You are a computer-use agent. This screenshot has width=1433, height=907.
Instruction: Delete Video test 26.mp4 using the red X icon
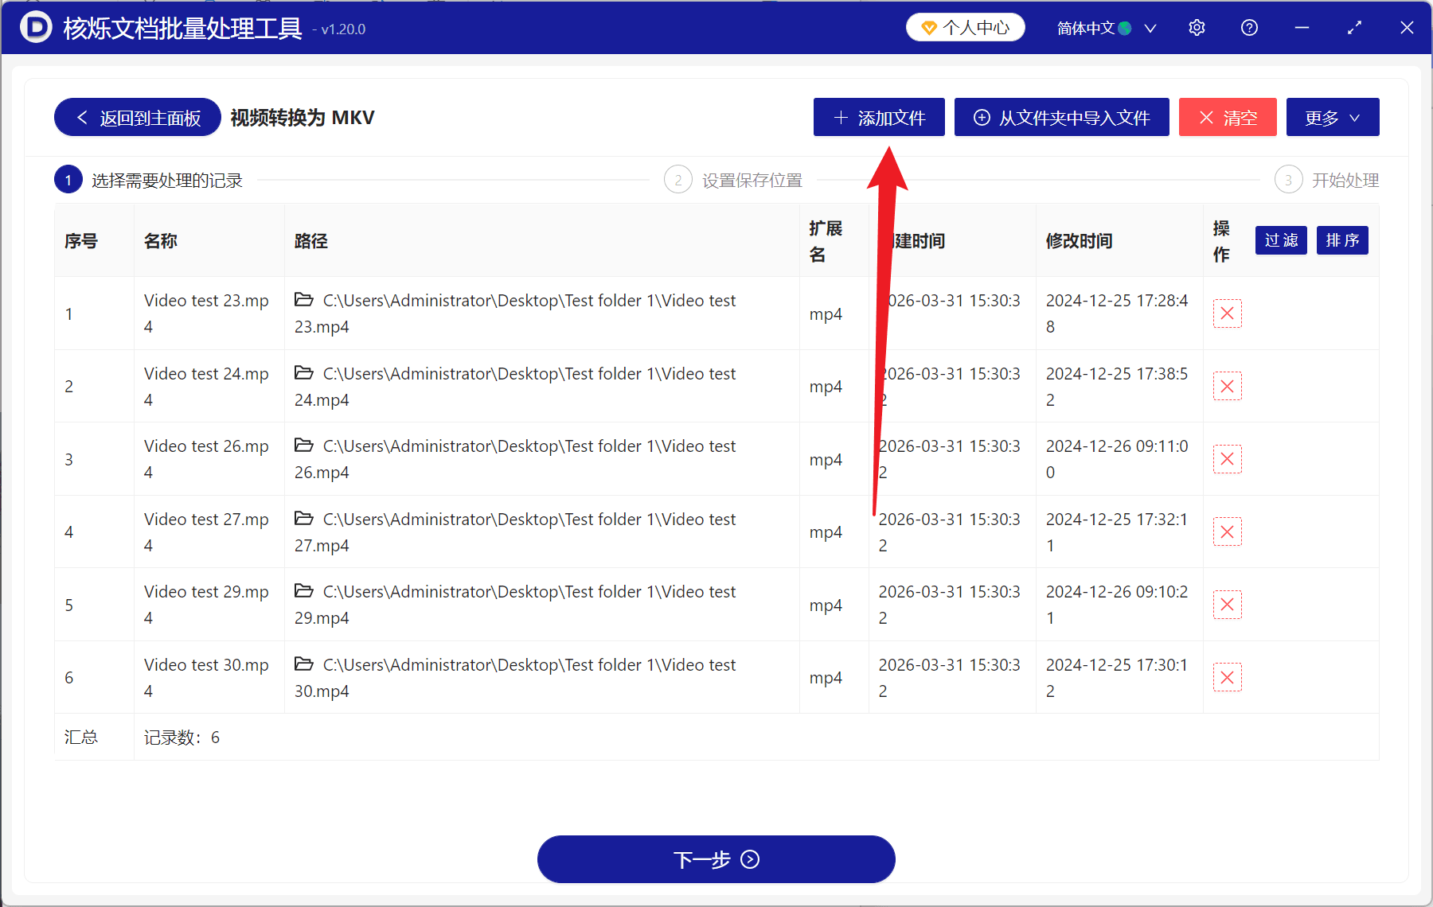1227,458
